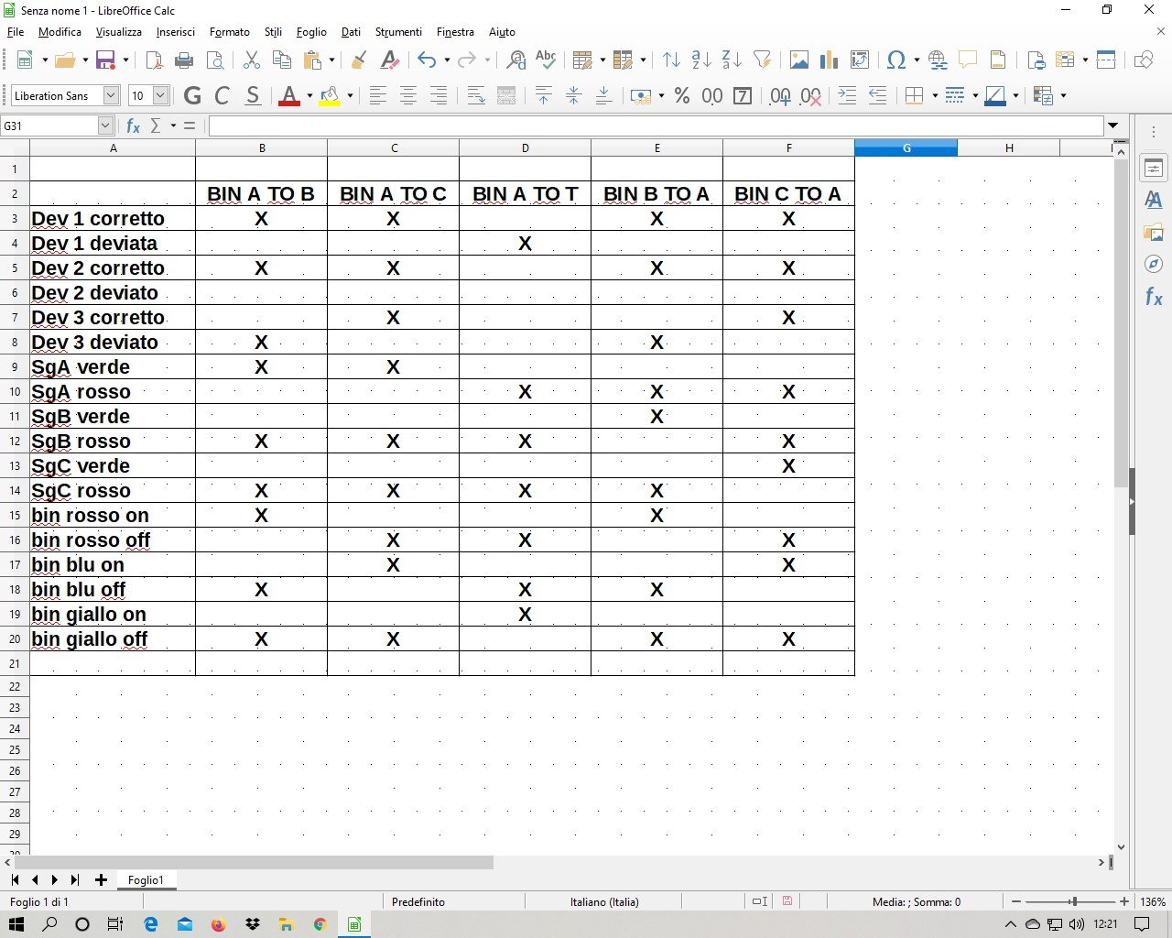Click the Save document icon

[105, 60]
